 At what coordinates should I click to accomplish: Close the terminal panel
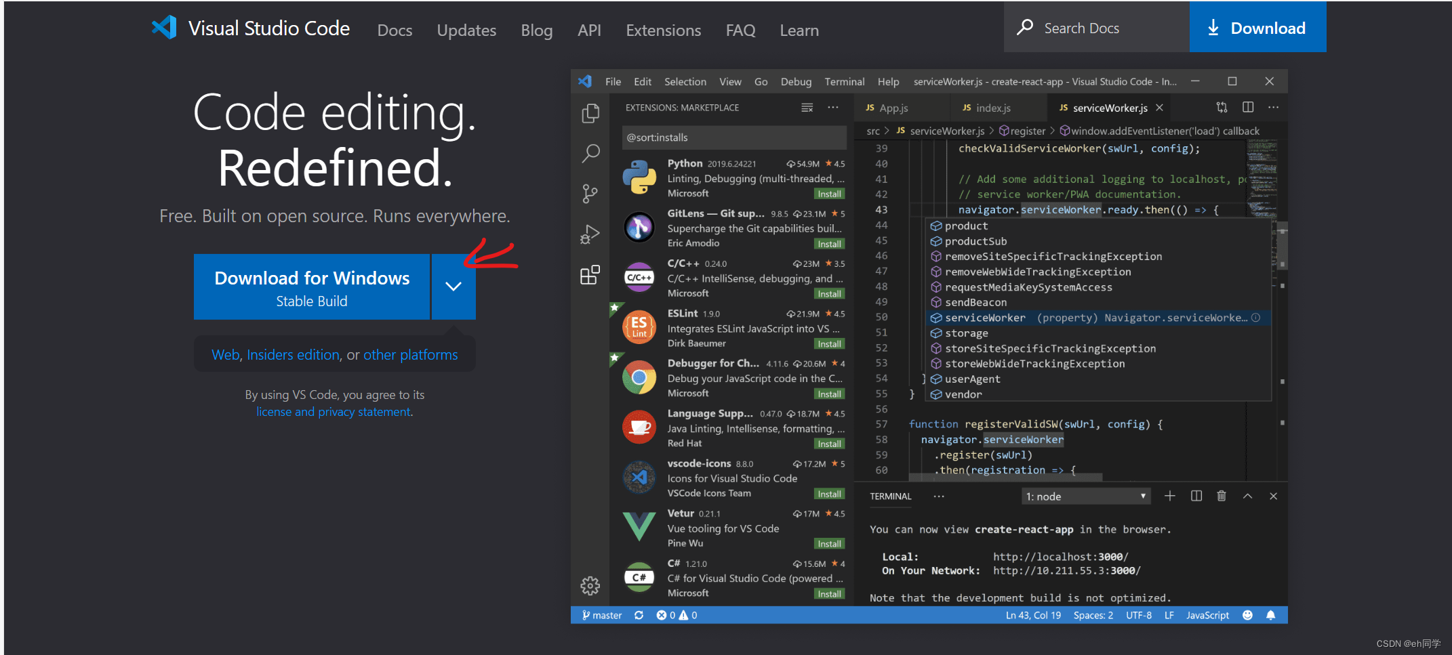pyautogui.click(x=1274, y=496)
